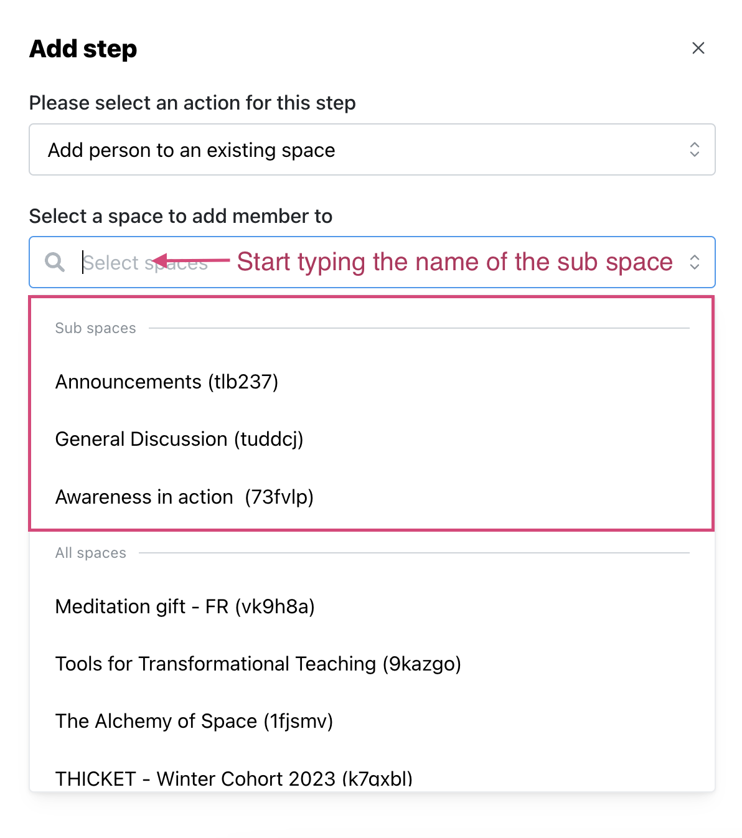
Task: Click the space selector chevron arrows
Action: 694,262
